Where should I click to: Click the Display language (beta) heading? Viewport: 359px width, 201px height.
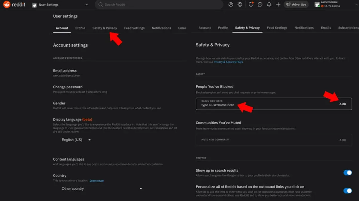click(x=73, y=120)
